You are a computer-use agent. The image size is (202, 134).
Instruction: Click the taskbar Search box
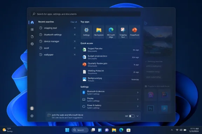point(80,130)
